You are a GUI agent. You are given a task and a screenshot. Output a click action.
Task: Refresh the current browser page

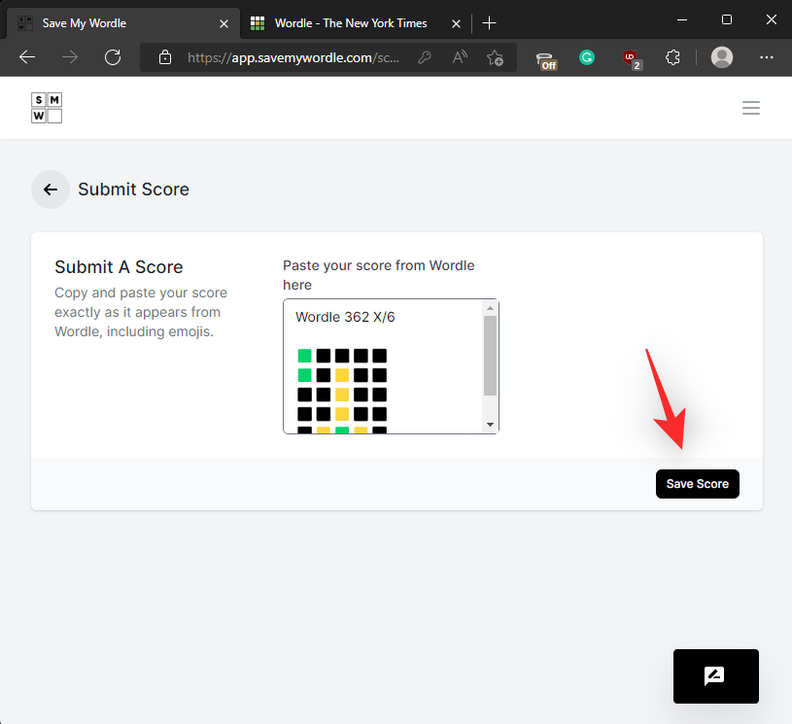pyautogui.click(x=113, y=57)
